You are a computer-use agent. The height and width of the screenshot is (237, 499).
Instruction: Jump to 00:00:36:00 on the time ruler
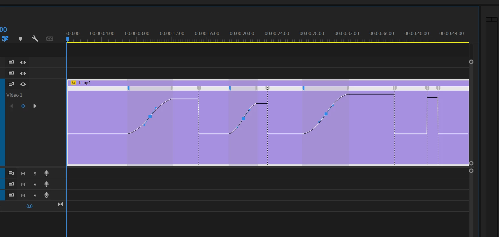click(382, 33)
